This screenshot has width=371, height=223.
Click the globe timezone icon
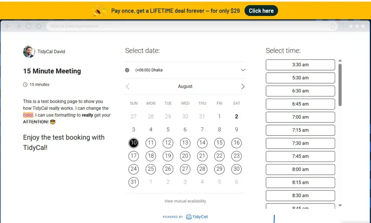point(127,70)
